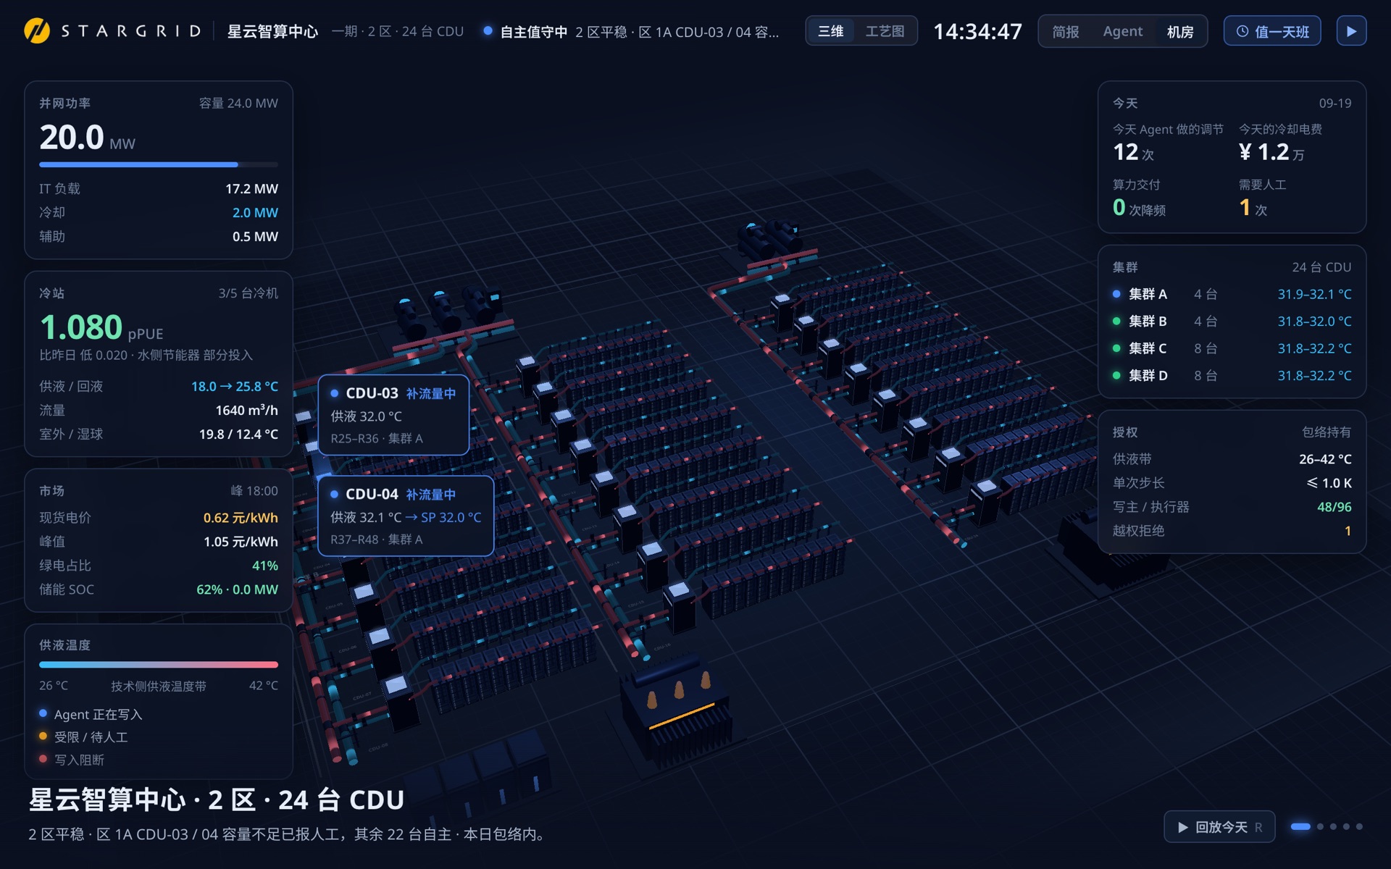
Task: Click Agent 正在写入 legend entry
Action: click(91, 714)
